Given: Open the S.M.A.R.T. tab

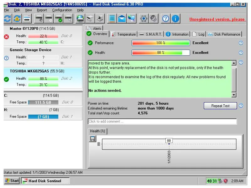Looking at the screenshot, I should (151, 34).
